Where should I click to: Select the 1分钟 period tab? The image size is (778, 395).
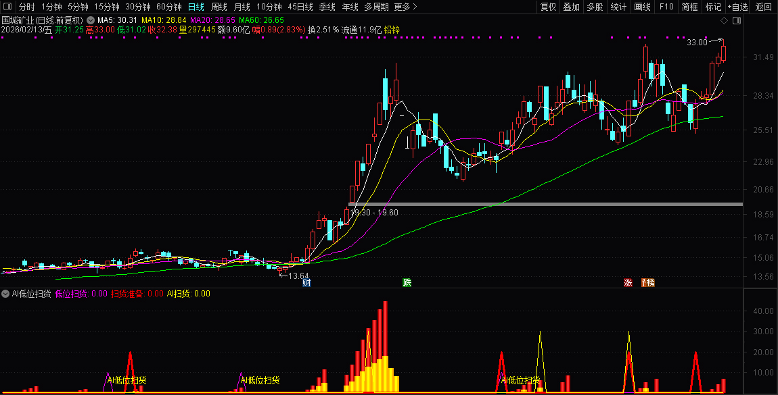point(51,7)
